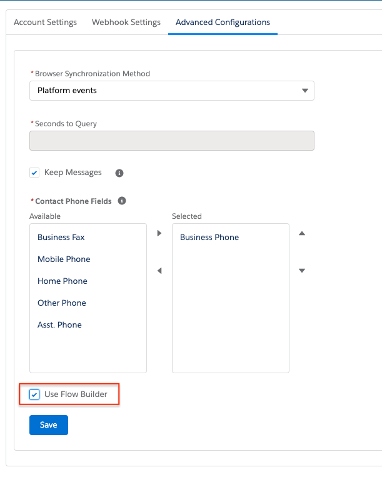The height and width of the screenshot is (487, 382).
Task: Click the up arrow to reorder selected field
Action: [302, 233]
